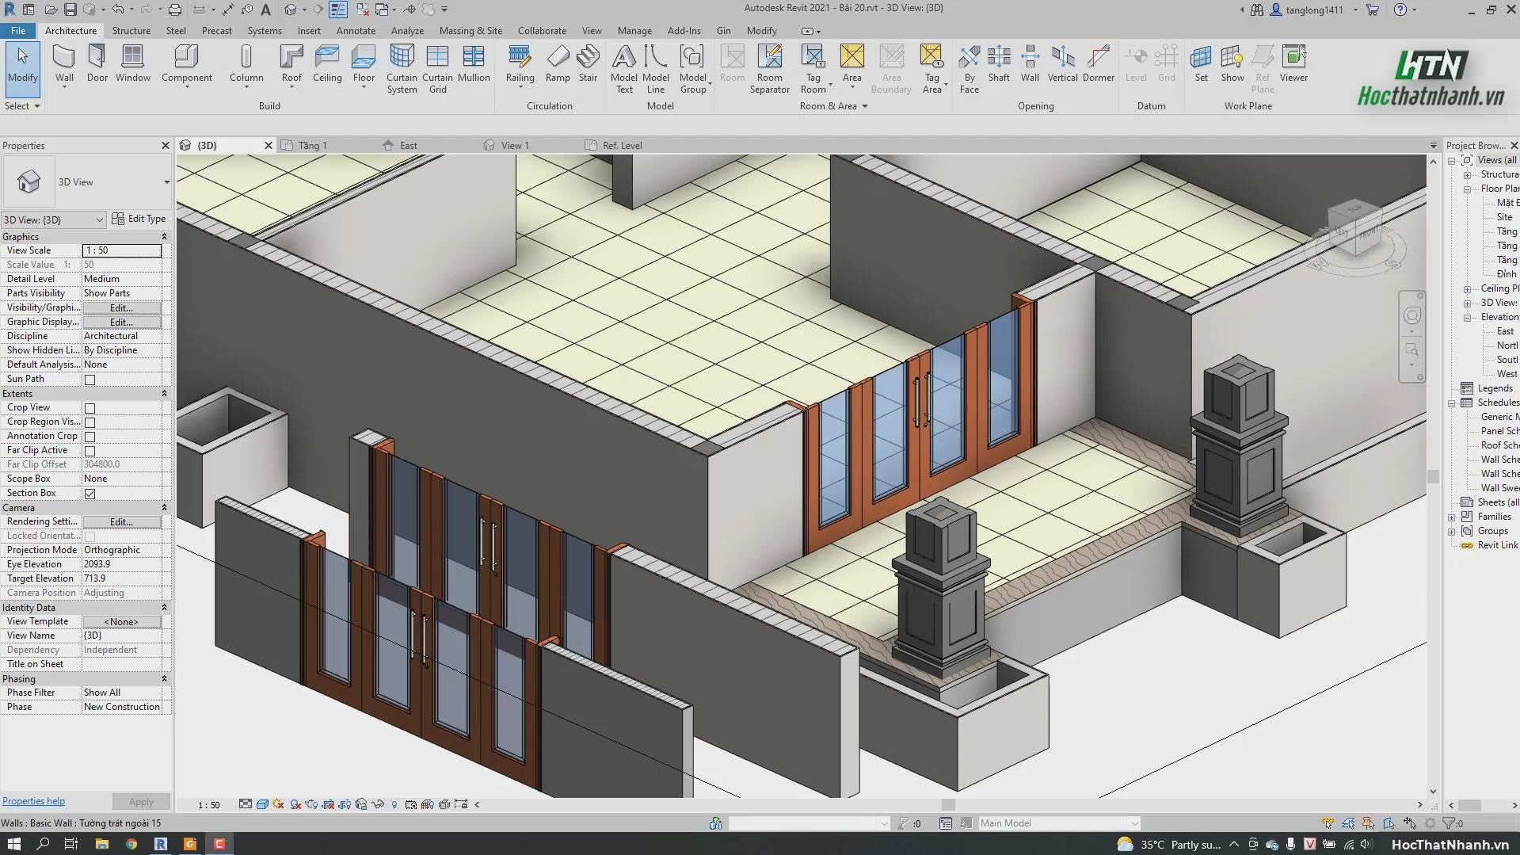Uncheck the Section Box checkbox
Viewport: 1520px width, 855px height.
(90, 494)
